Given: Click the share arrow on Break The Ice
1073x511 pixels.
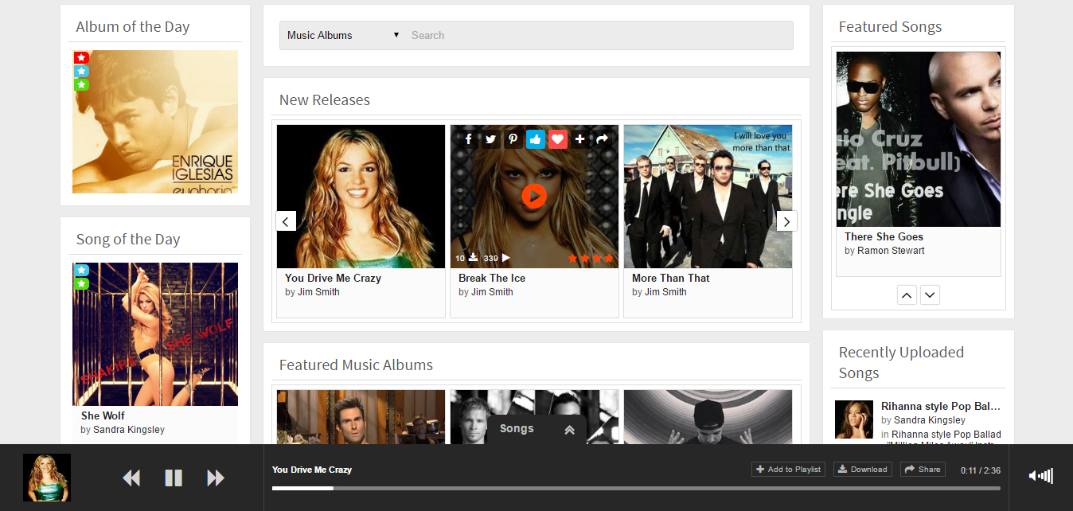Looking at the screenshot, I should (603, 139).
